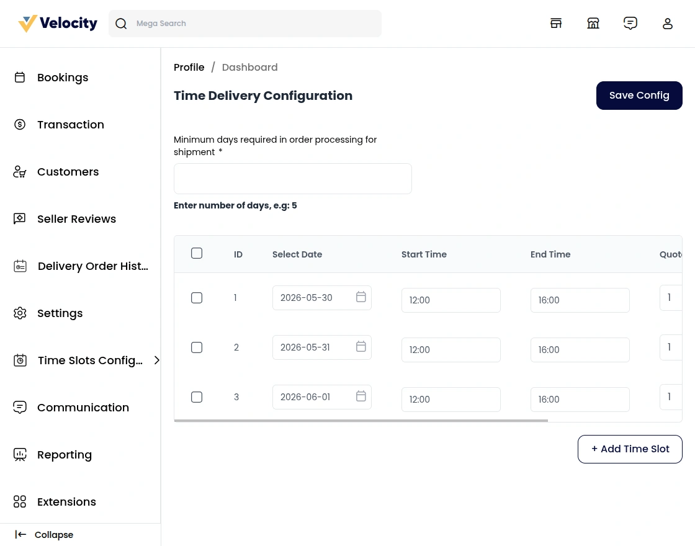Click End Time field in row 3

[x=580, y=400]
